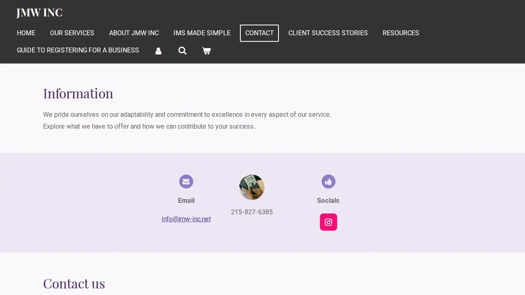Viewport: 525px width, 295px height.
Task: Open CLIENT SUCCESS STORIES page
Action: [x=328, y=33]
